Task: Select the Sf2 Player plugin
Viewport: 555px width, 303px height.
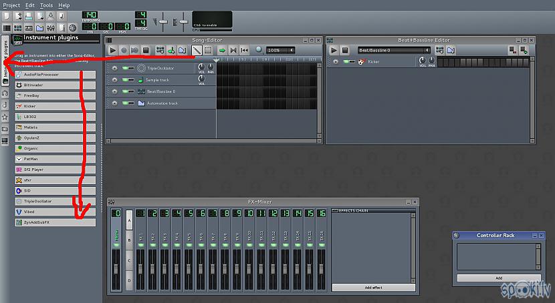Action: point(55,170)
